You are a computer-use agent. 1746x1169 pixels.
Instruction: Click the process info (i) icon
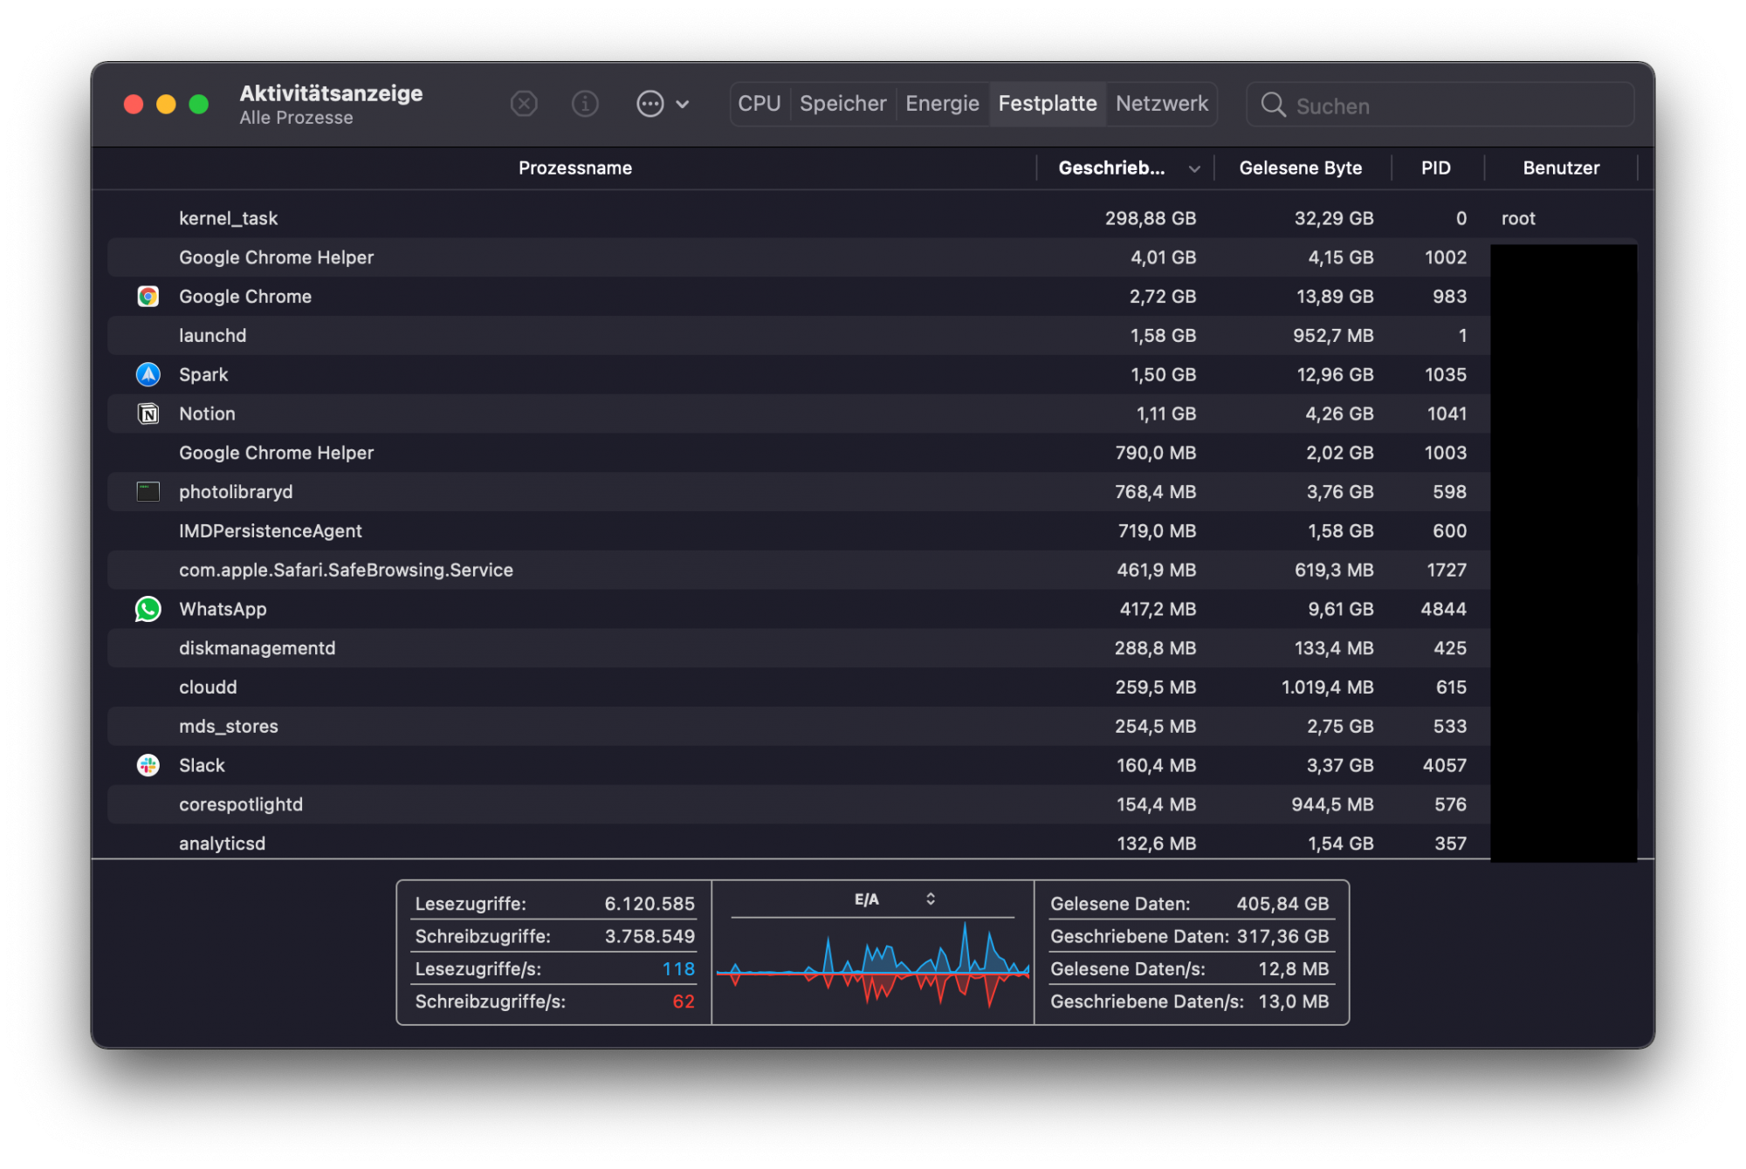585,104
